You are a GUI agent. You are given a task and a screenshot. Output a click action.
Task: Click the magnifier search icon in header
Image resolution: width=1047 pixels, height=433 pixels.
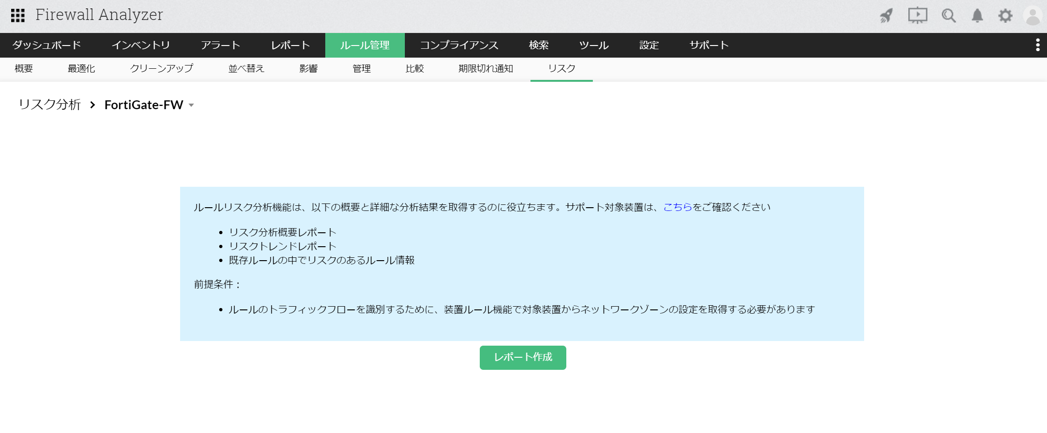(x=948, y=16)
